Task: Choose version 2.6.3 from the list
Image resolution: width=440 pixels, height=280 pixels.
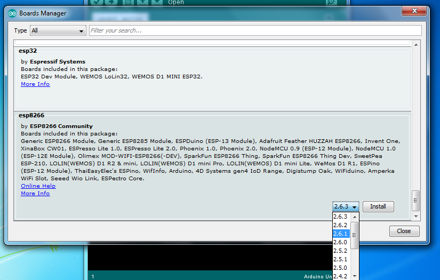Action: 341,217
